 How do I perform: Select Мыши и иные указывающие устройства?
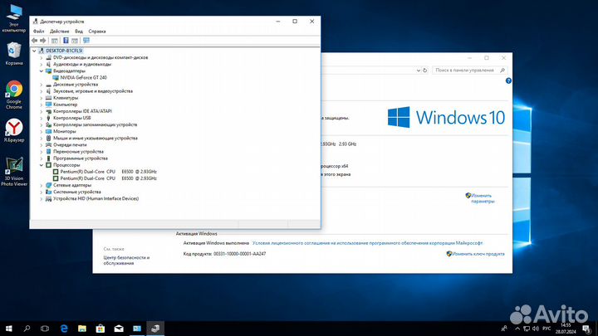(96, 139)
